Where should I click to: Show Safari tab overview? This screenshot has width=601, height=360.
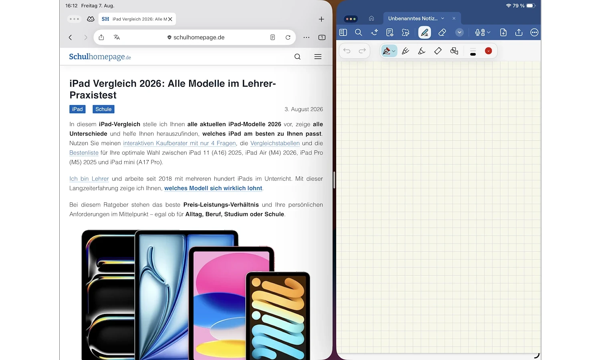pos(322,37)
